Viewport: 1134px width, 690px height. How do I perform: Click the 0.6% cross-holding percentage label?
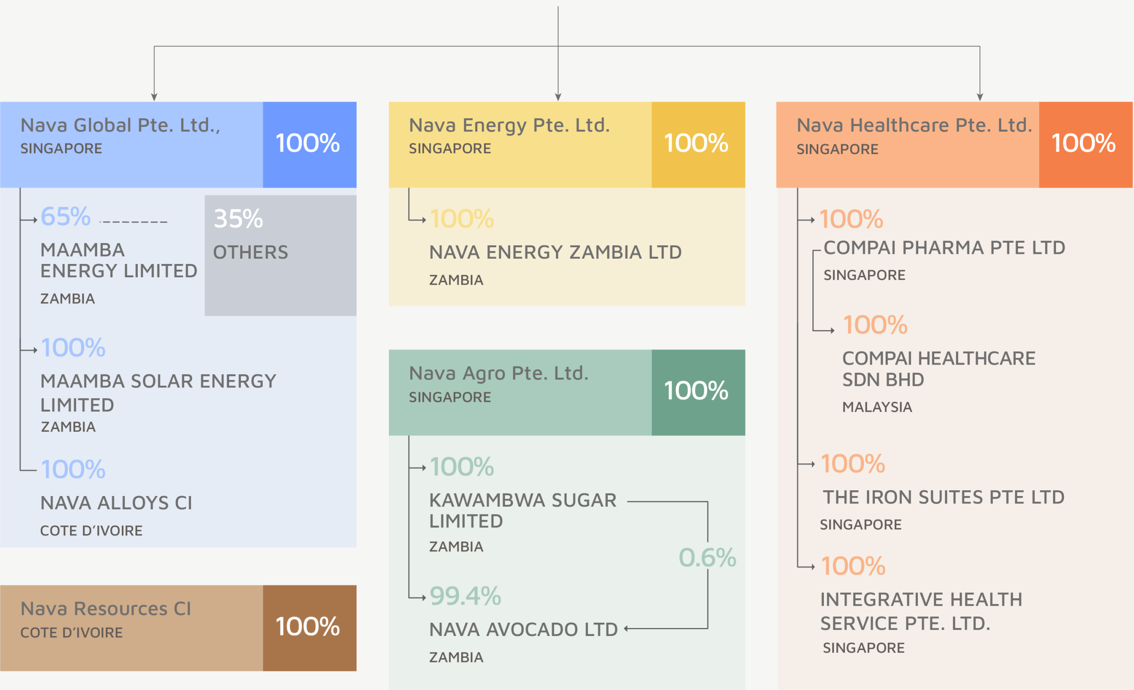707,558
